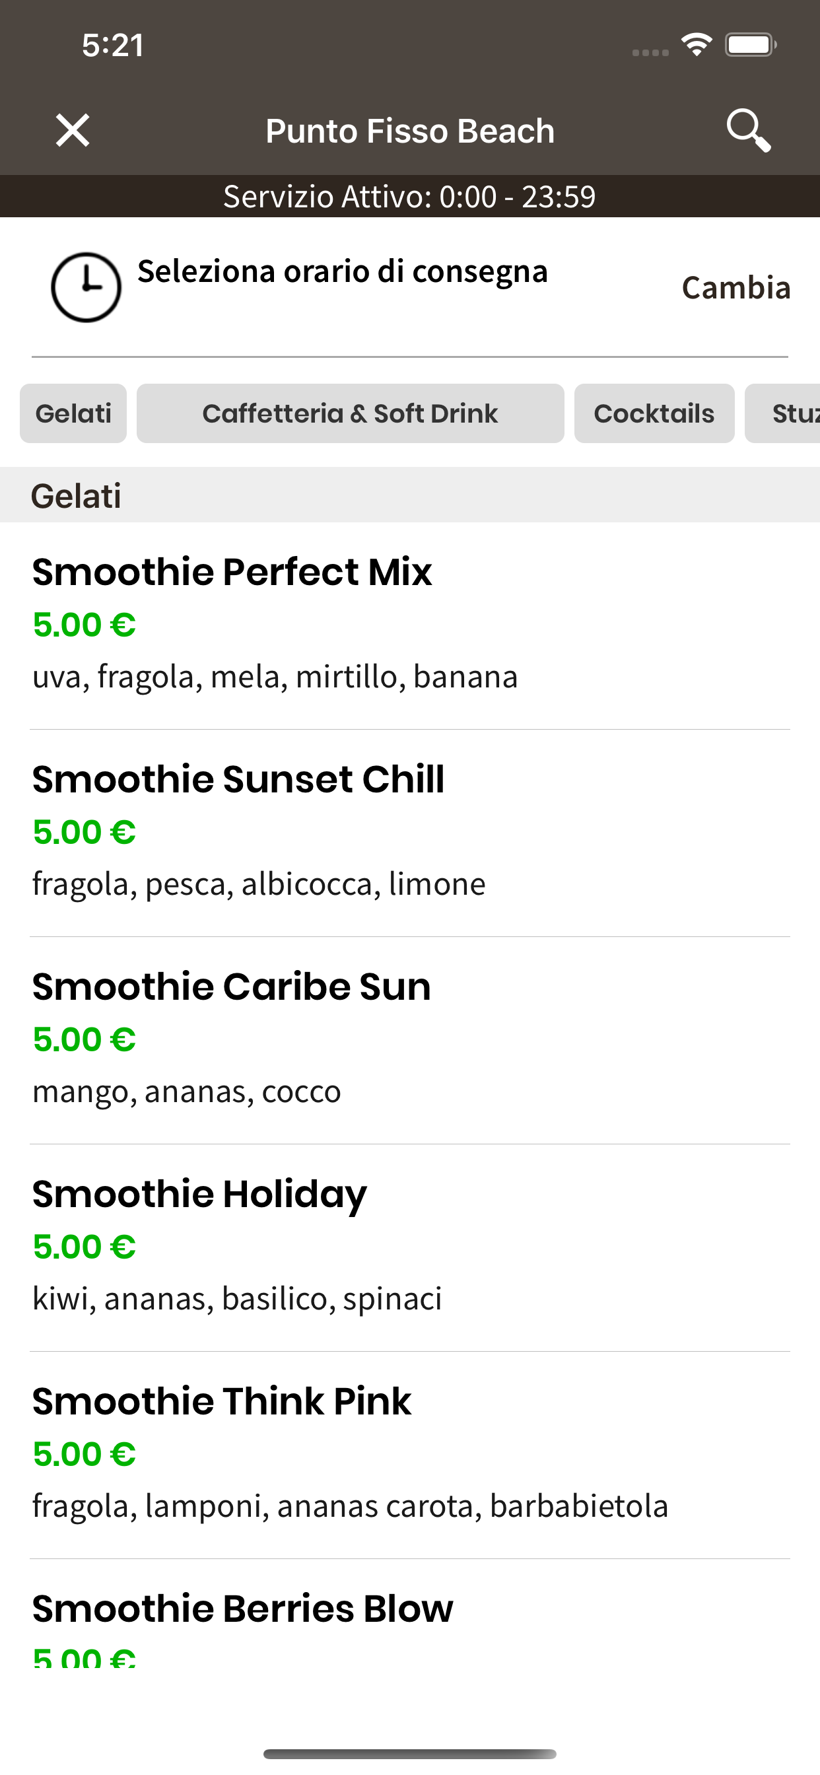Viewport: 820px width, 1775px height.
Task: Tap the Servizio Attivo hours banner
Action: (410, 196)
